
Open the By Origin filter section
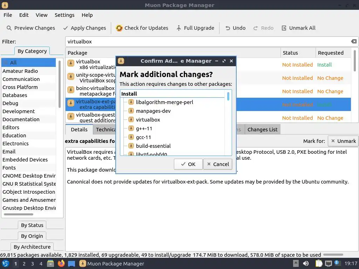click(x=32, y=236)
